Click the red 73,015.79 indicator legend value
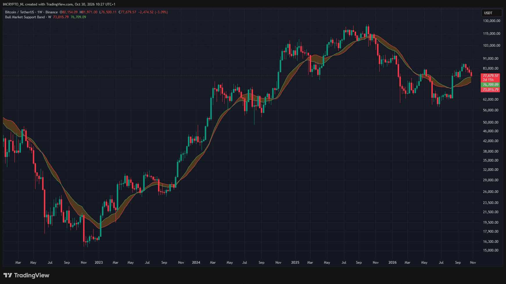Screen dimensions: 506x284 point(61,17)
